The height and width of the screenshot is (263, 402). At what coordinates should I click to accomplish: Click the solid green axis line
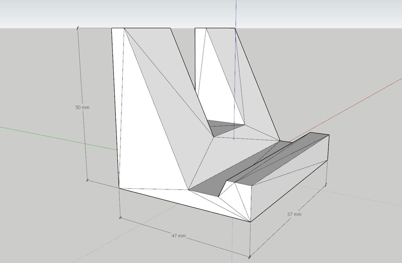click(x=59, y=137)
